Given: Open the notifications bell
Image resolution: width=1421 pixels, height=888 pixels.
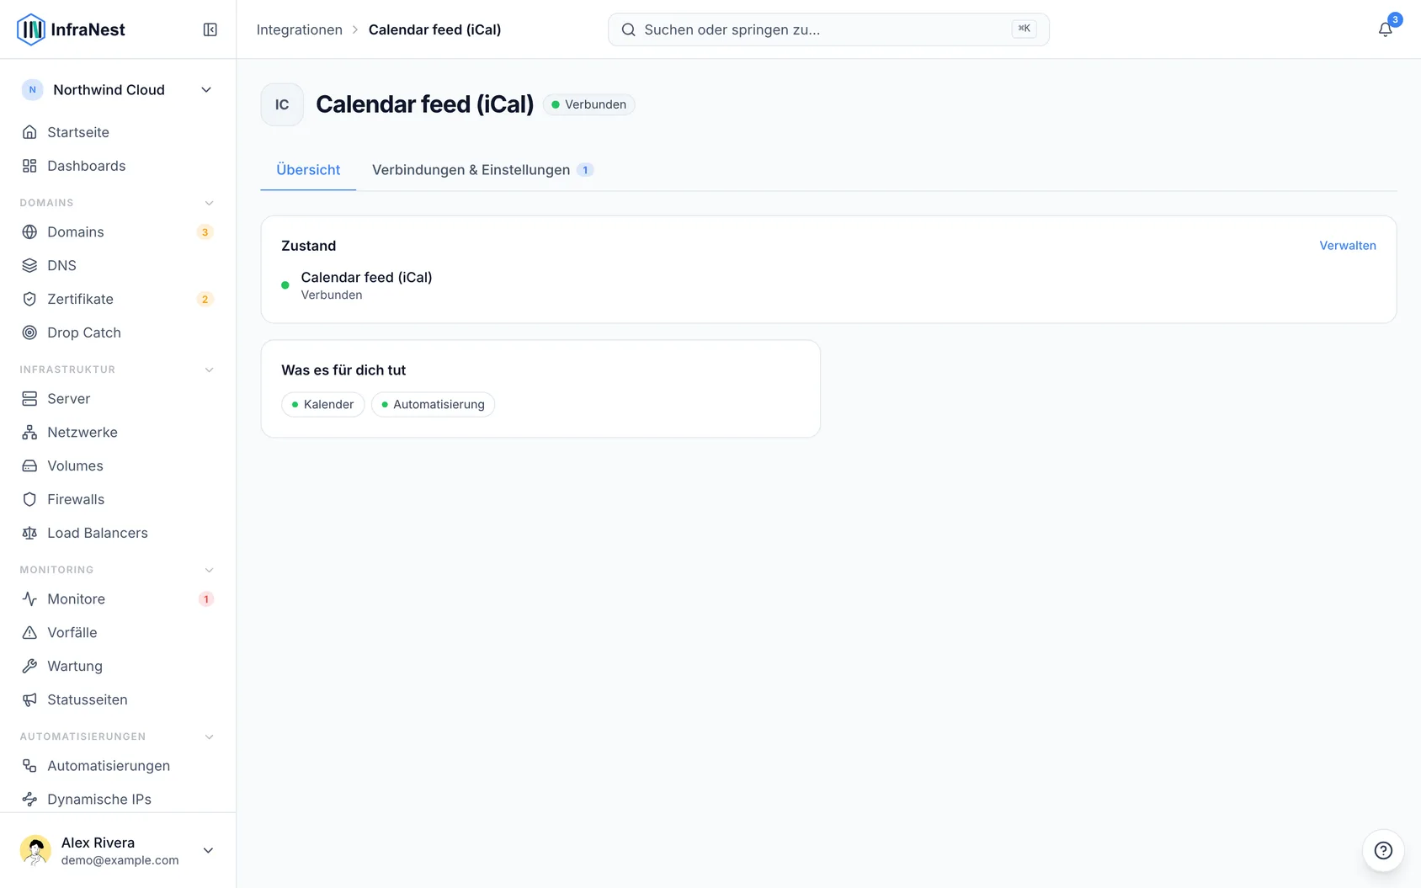Looking at the screenshot, I should tap(1385, 29).
